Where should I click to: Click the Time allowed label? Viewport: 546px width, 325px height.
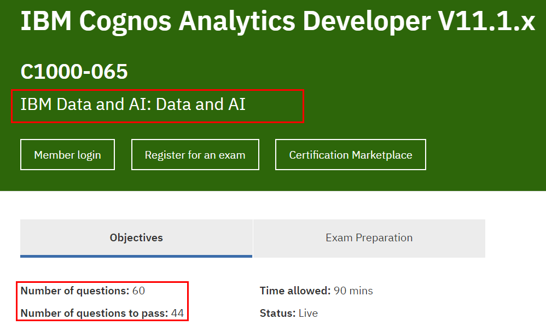pos(295,291)
